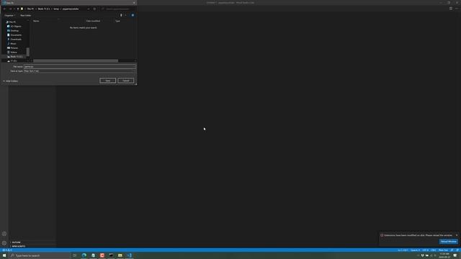The height and width of the screenshot is (259, 461).
Task: Click the dialog search box
Action: (117, 9)
